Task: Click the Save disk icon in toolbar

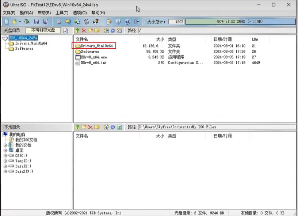Action: tap(36, 22)
